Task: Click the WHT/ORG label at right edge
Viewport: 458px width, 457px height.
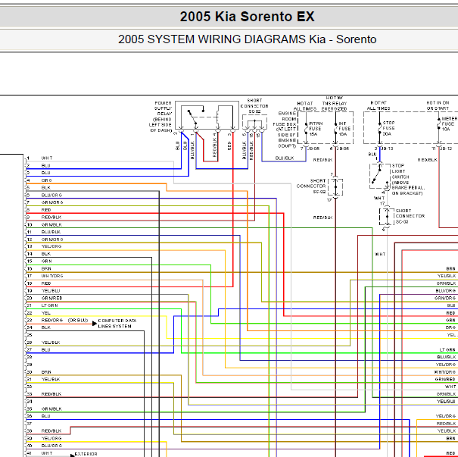Action: tap(444, 372)
